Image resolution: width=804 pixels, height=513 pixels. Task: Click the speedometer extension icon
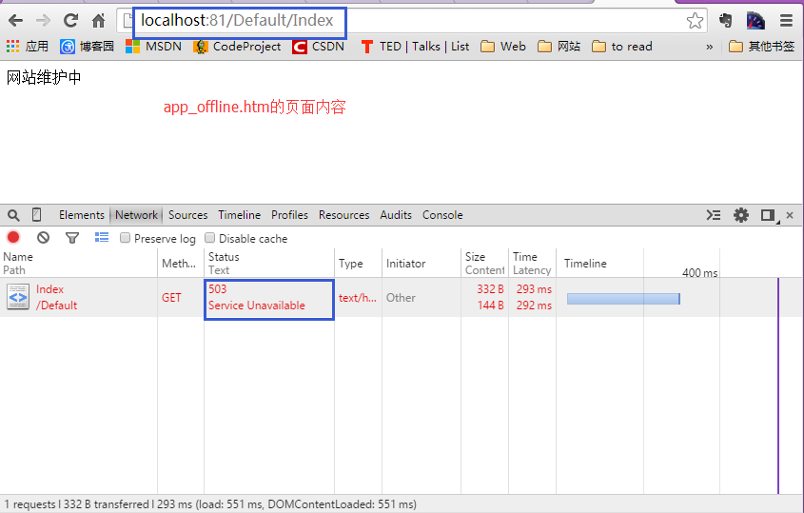pos(755,21)
